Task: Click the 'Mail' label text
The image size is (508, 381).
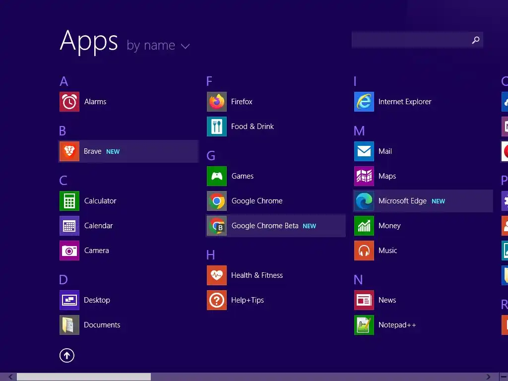Action: tap(385, 151)
